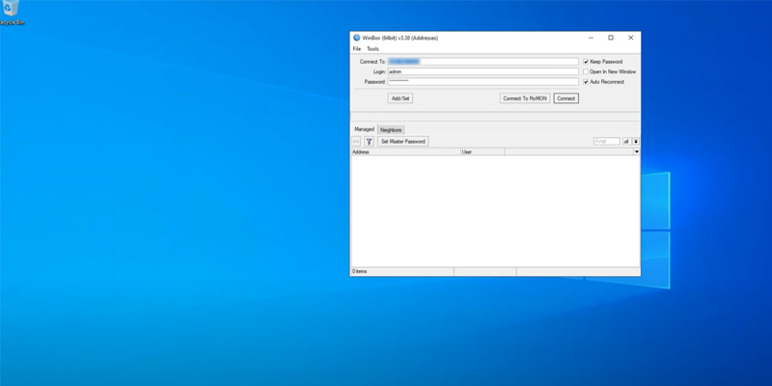Switch to the Neighbors tab
This screenshot has width=772, height=386.
click(391, 130)
